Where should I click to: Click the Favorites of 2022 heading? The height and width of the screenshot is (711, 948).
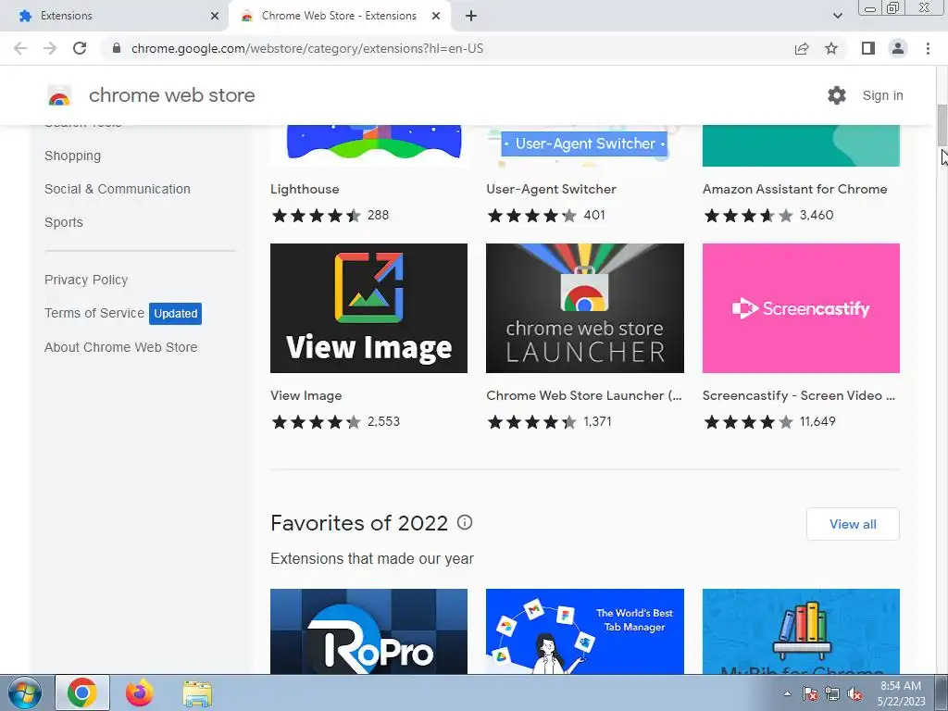point(359,523)
